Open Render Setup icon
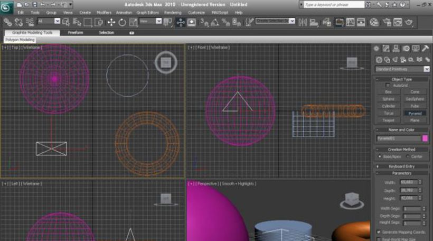Image resolution: width=433 pixels, height=241 pixels. point(387,22)
